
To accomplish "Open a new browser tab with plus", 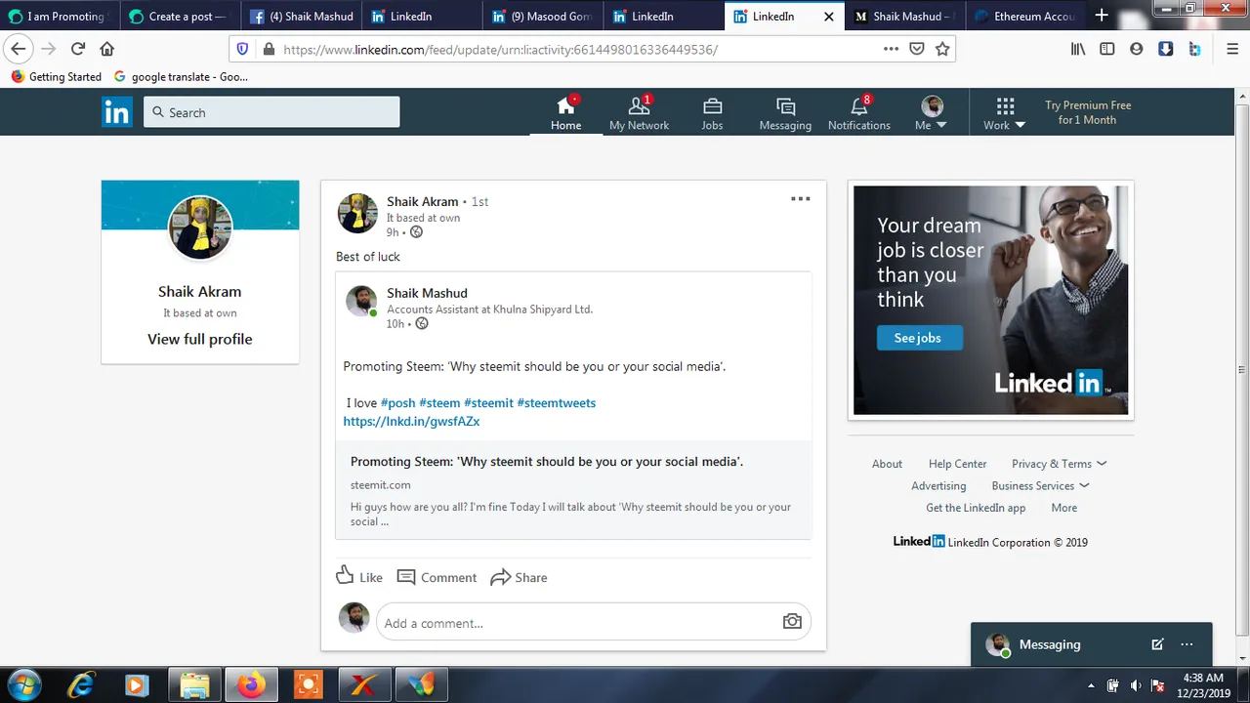I will (1102, 16).
